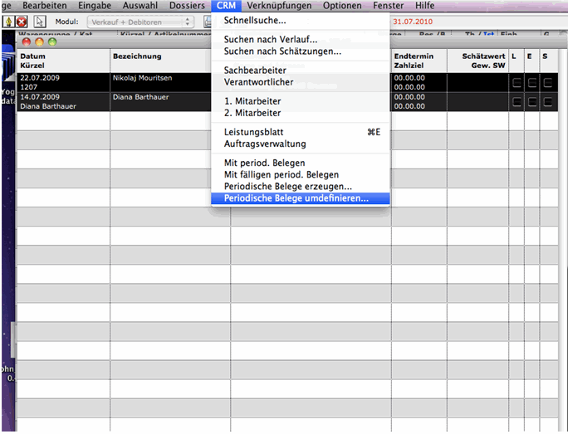Toggle the S checkbox in the Diana Barthauer row
This screenshot has width=568, height=434.
click(546, 102)
